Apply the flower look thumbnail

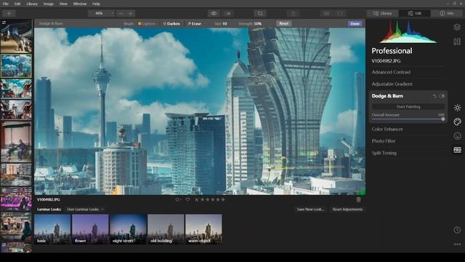click(90, 229)
